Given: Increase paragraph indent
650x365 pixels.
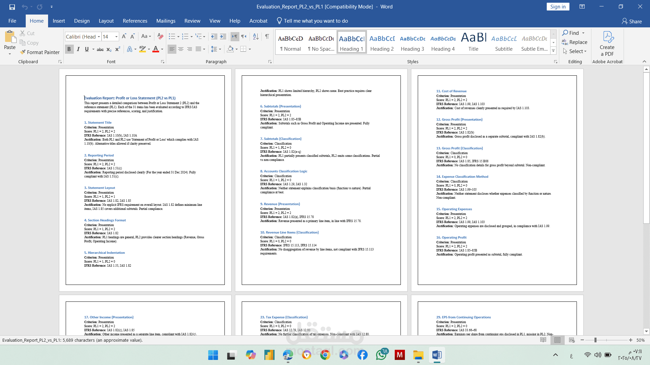Looking at the screenshot, I should [x=223, y=36].
